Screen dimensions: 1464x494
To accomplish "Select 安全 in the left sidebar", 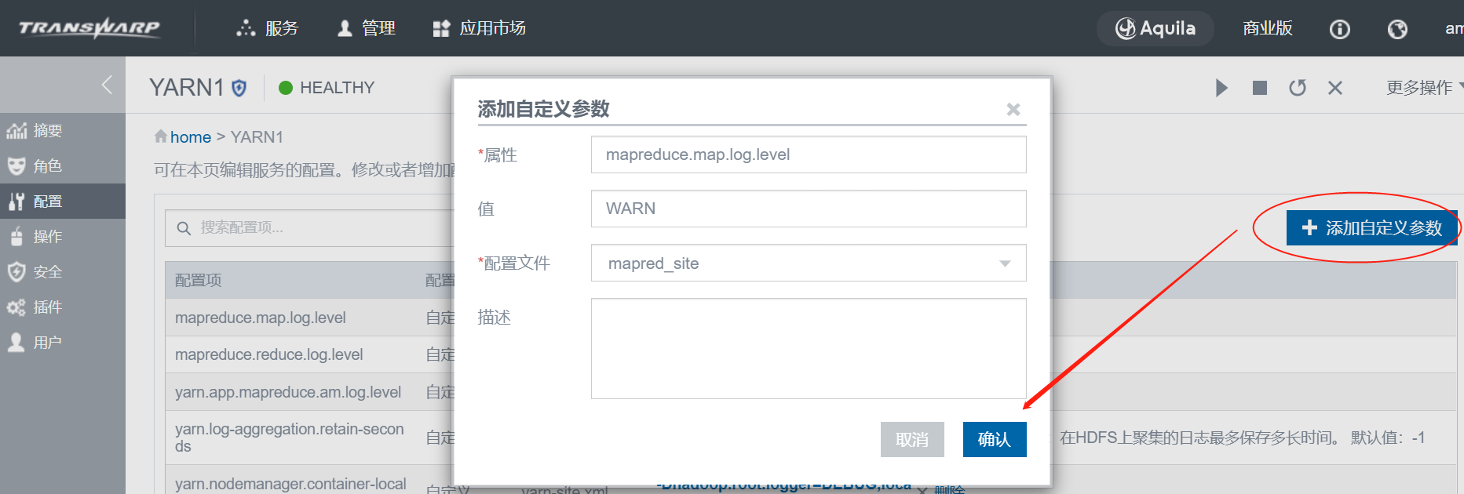I will (x=47, y=272).
